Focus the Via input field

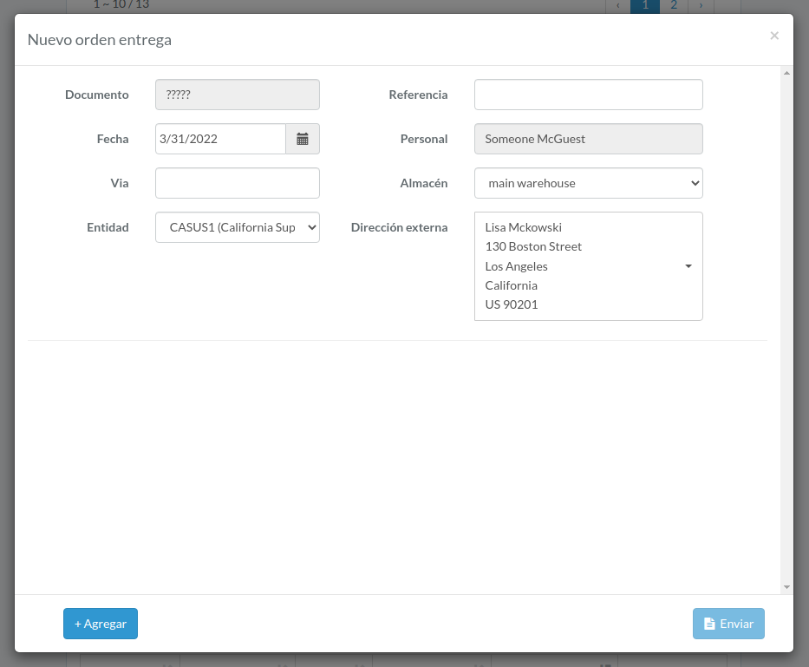238,183
